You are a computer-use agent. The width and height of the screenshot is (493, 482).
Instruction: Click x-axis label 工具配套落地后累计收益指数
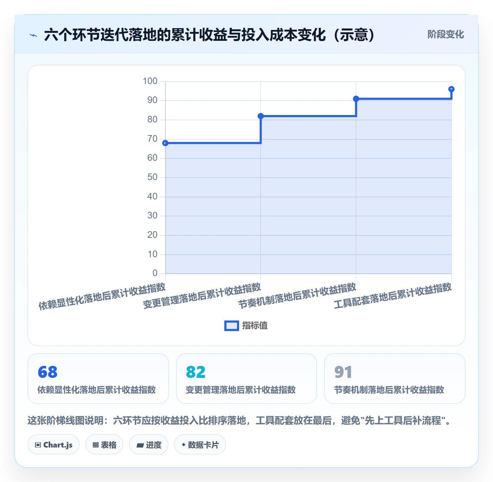[393, 296]
